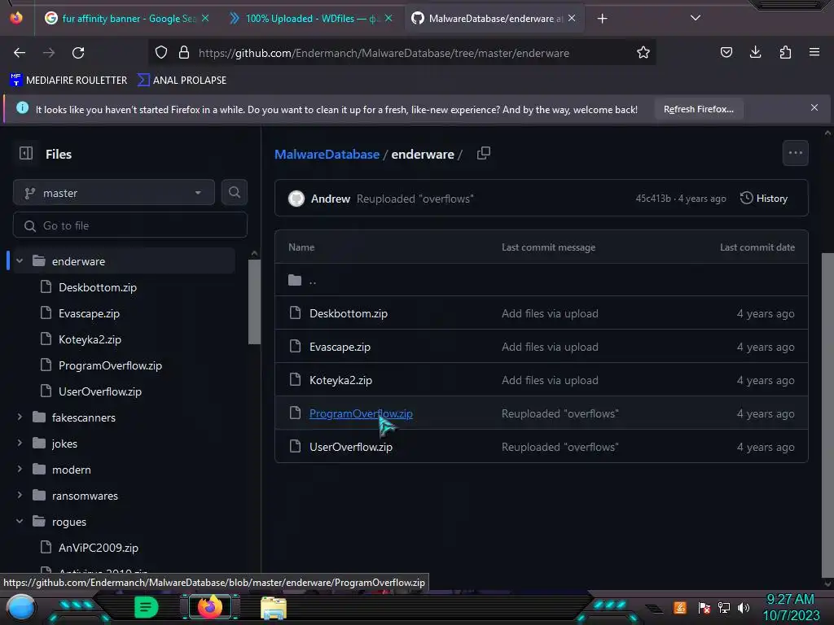
Task: Open the MEDIAFIRE ROULETTER bookmark
Action: 68,81
